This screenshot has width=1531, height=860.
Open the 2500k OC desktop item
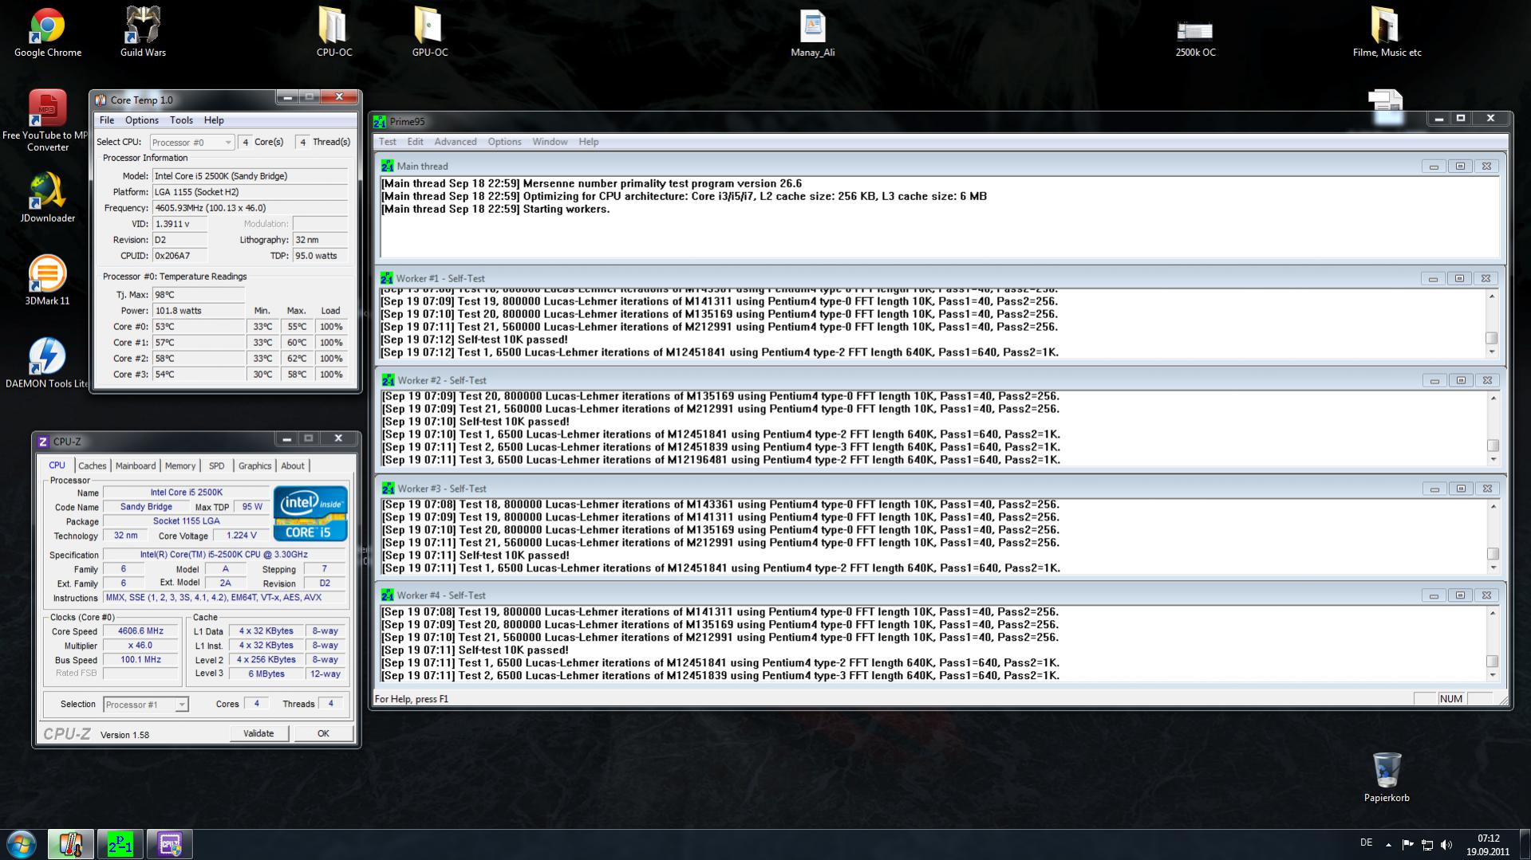1195,37
